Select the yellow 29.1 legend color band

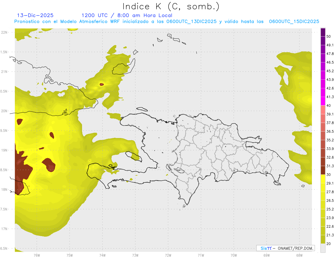tap(323, 179)
